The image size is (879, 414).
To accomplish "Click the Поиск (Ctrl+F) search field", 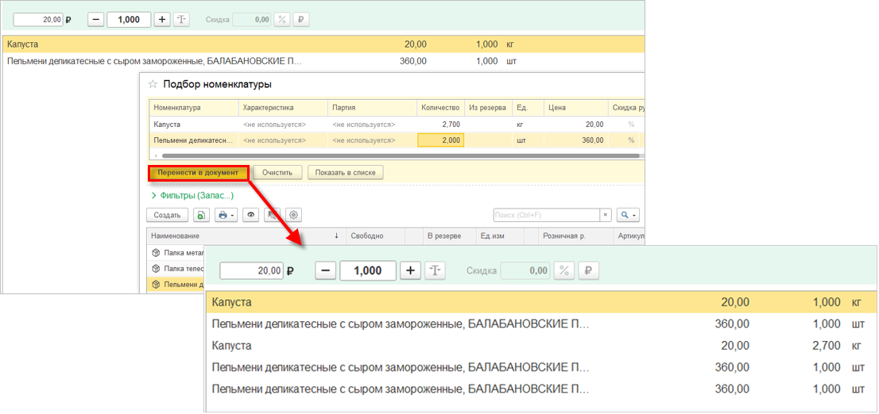I will pyautogui.click(x=545, y=215).
